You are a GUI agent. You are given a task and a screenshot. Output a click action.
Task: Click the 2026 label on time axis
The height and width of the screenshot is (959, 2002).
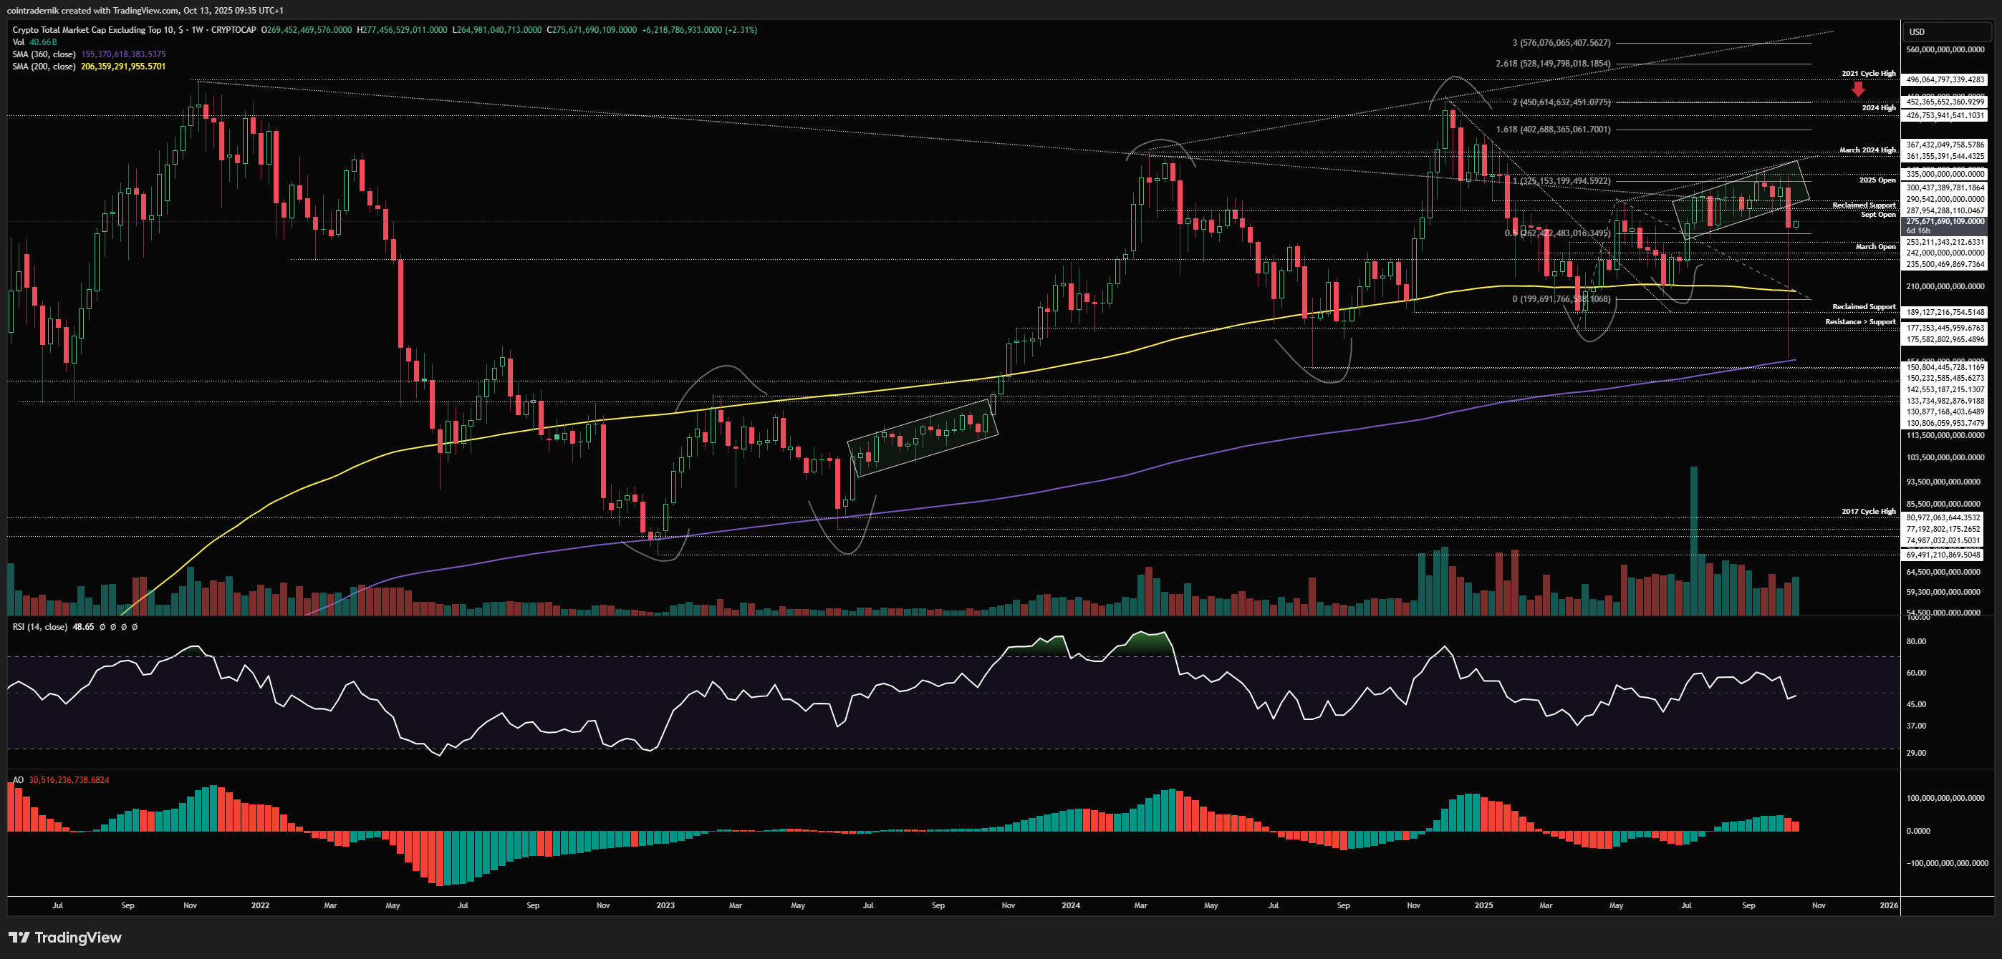point(1888,905)
